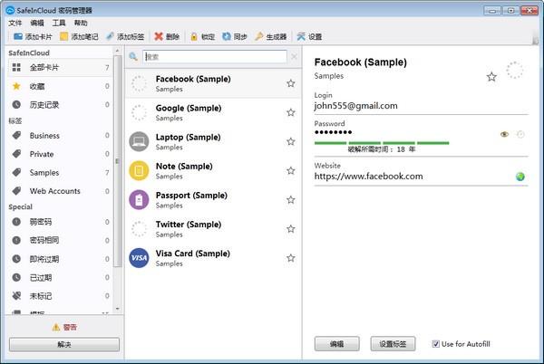Open the password Generator key icon
Screen dimensions: 544x364
(x=259, y=36)
